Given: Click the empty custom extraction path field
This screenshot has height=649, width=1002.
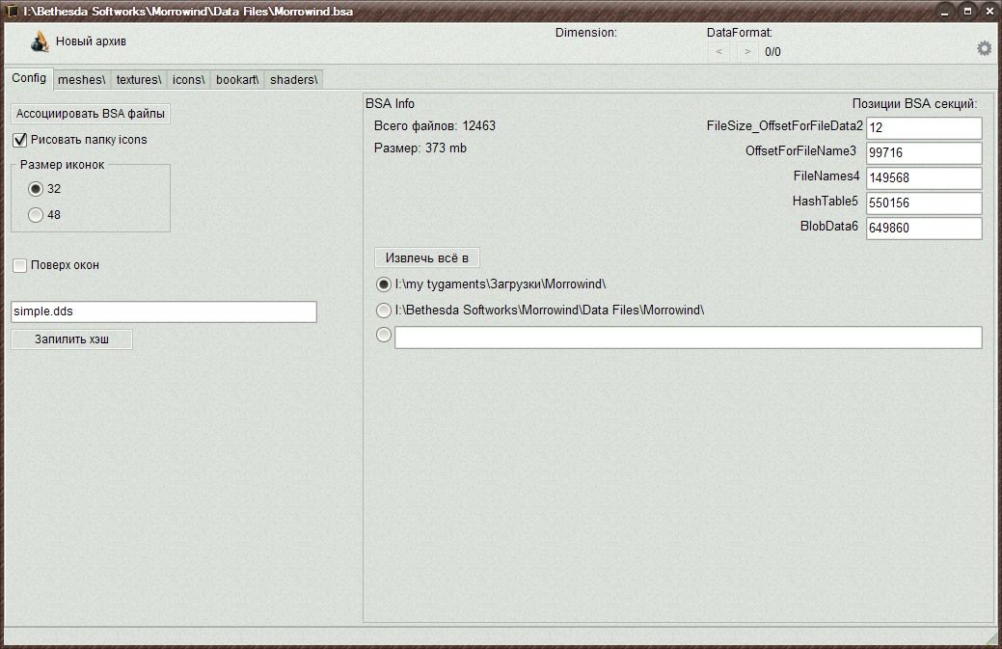Looking at the screenshot, I should coord(689,338).
